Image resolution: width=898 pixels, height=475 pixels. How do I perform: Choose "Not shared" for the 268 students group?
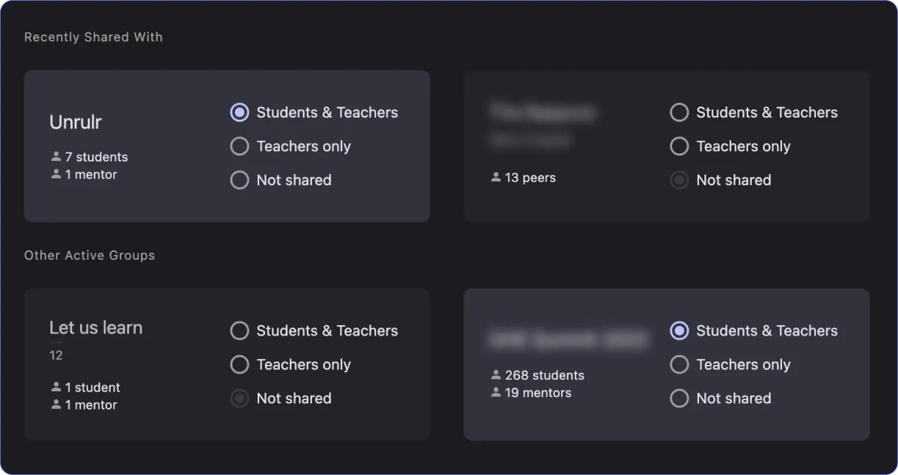(x=679, y=398)
